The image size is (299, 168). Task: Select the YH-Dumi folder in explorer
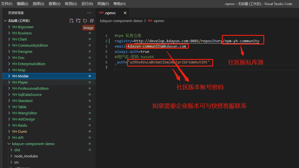pos(19,132)
